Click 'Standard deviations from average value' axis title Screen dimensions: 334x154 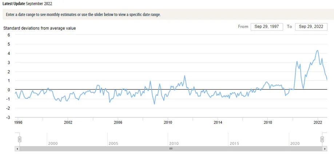pyautogui.click(x=40, y=28)
